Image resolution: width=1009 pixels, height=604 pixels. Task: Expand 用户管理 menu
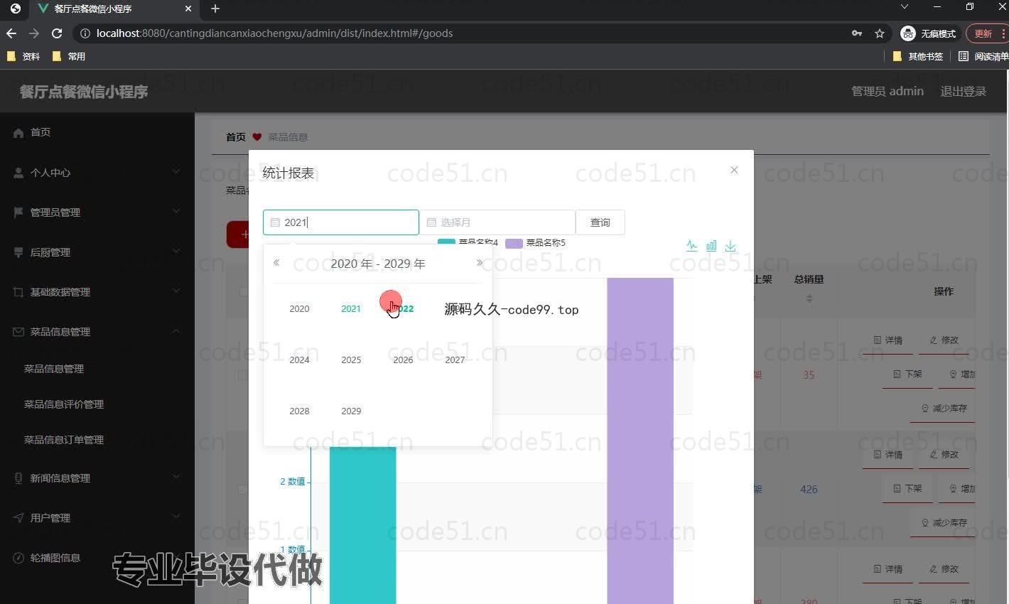(97, 517)
